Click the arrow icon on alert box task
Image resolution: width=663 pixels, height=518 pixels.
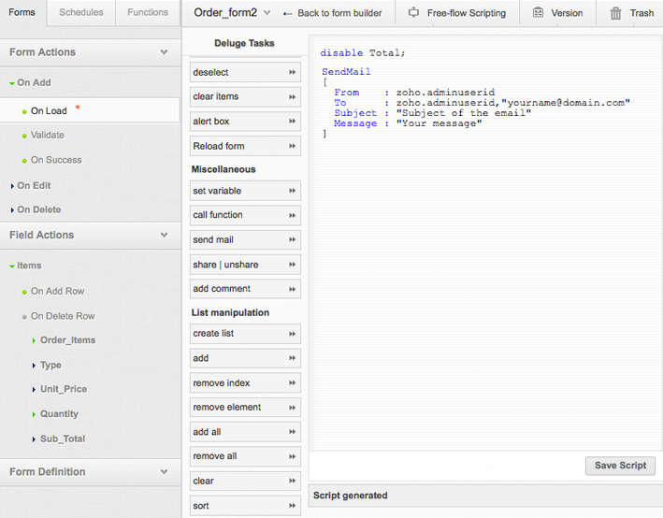[x=293, y=122]
